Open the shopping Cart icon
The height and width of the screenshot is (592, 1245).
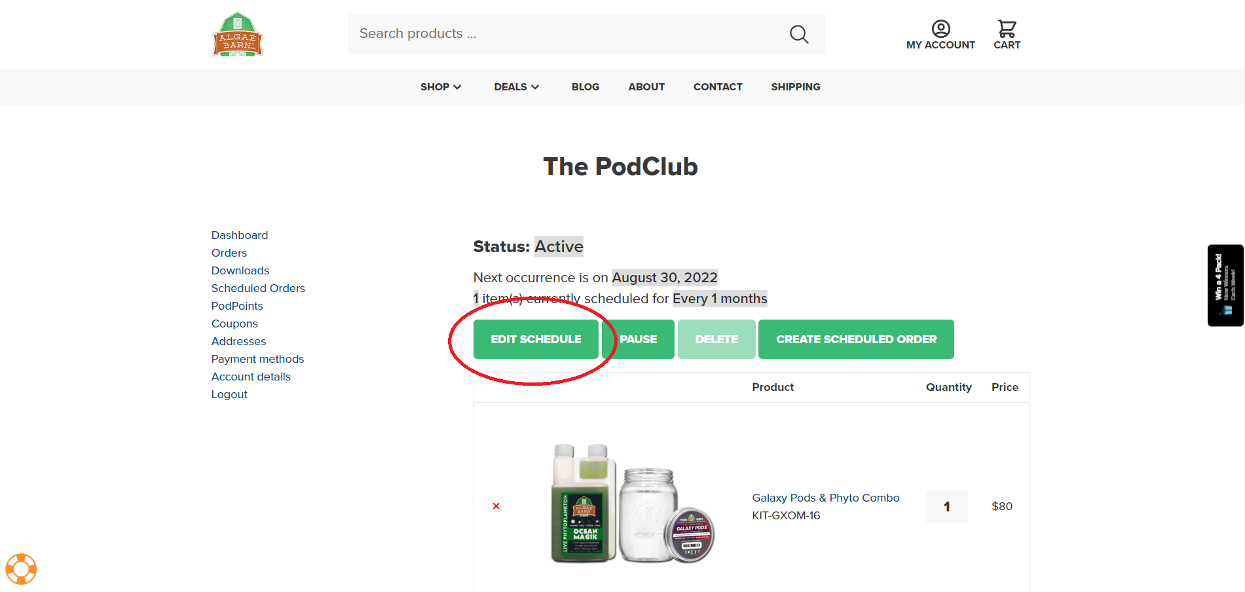(x=1007, y=29)
